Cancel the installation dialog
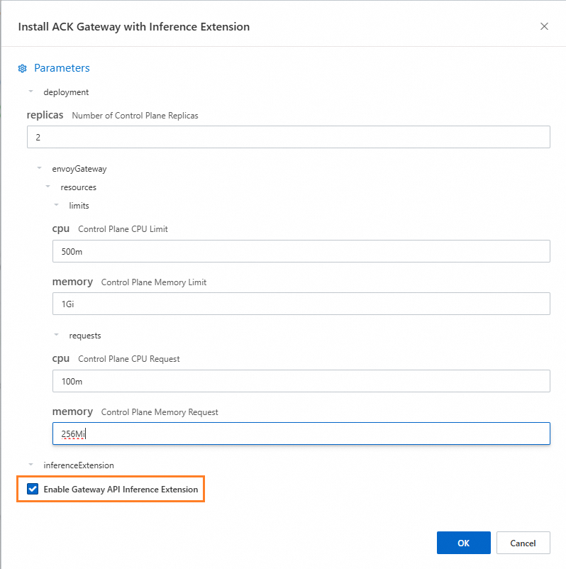 click(523, 543)
